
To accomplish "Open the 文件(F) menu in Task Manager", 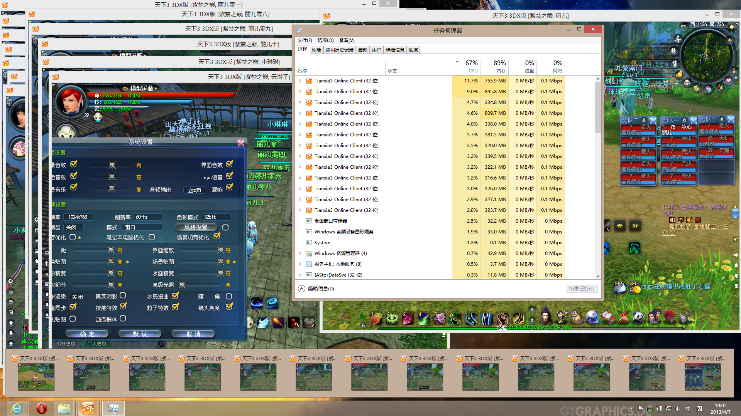I will 305,40.
